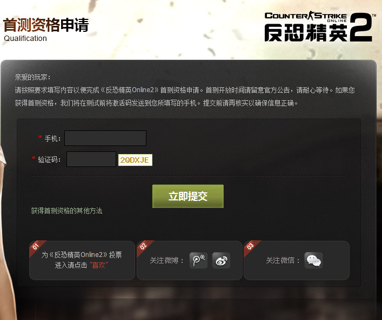Viewport: 382px width, 320px height.
Task: Focus the 手机 phone number field
Action: click(x=105, y=138)
